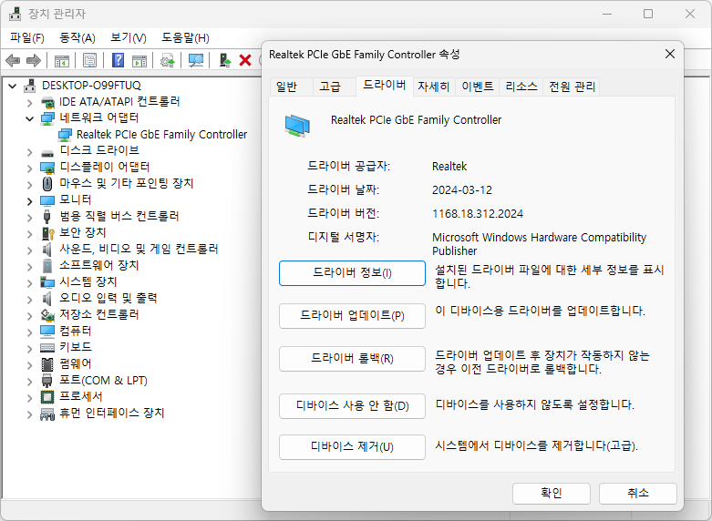Select the 오디오 입력 및 출력 tree item
This screenshot has width=712, height=521.
108,299
